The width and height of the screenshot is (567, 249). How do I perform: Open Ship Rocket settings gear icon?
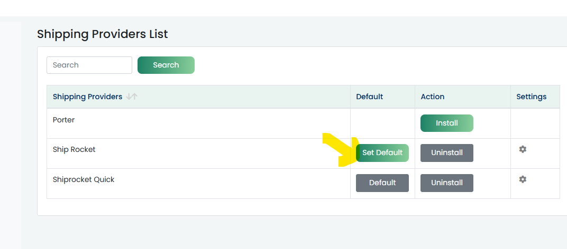(x=523, y=149)
